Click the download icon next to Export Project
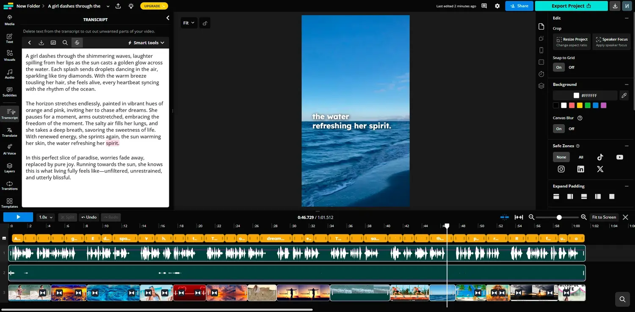The image size is (635, 312). tap(615, 6)
